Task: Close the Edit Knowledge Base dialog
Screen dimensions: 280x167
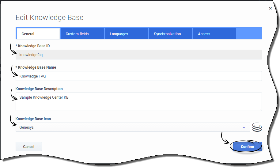Action: click(x=270, y=9)
